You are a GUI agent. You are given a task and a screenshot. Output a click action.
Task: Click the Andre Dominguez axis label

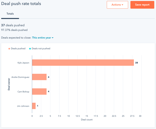(x=20, y=77)
